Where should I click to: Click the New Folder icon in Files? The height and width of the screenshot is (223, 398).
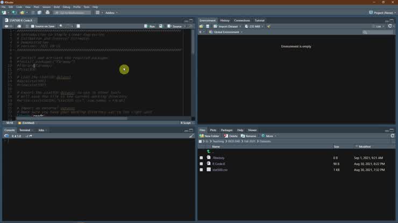click(202, 136)
